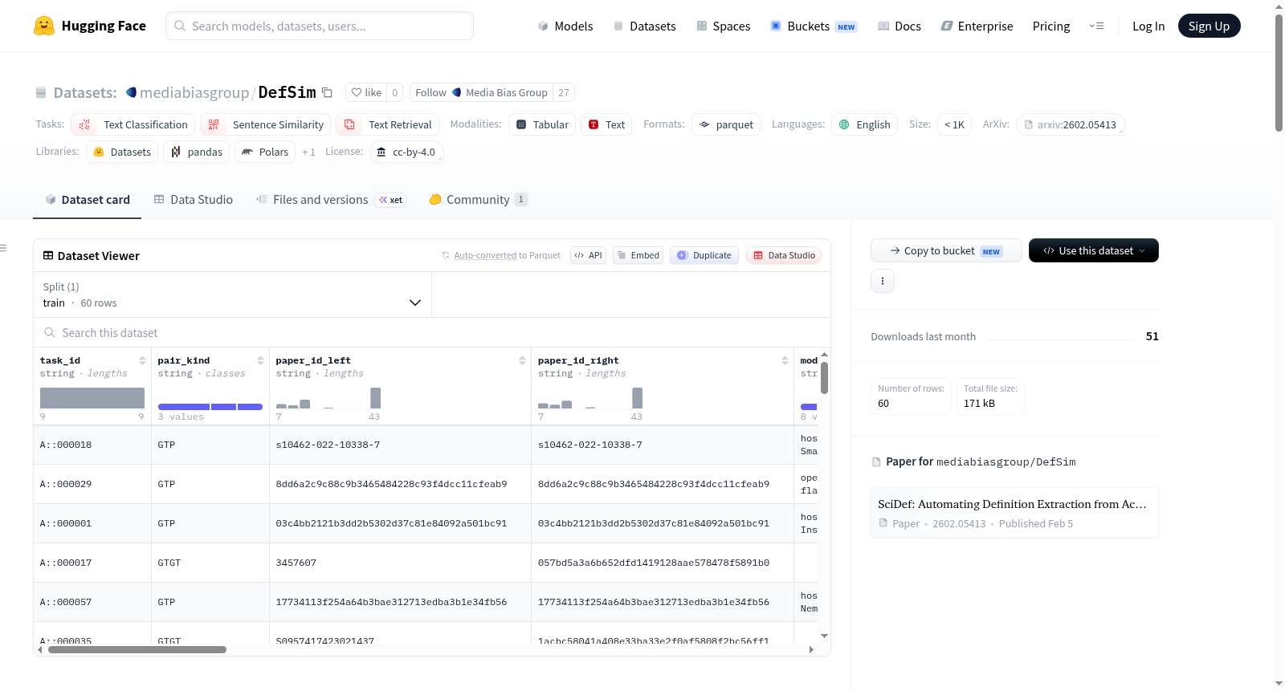Copy dataset name with the copy icon
This screenshot has height=691, width=1285.
[x=327, y=92]
